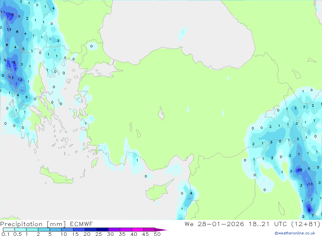The height and width of the screenshot is (236, 322).
Task: Click the '35' legend scale label
Action: click(x=122, y=234)
